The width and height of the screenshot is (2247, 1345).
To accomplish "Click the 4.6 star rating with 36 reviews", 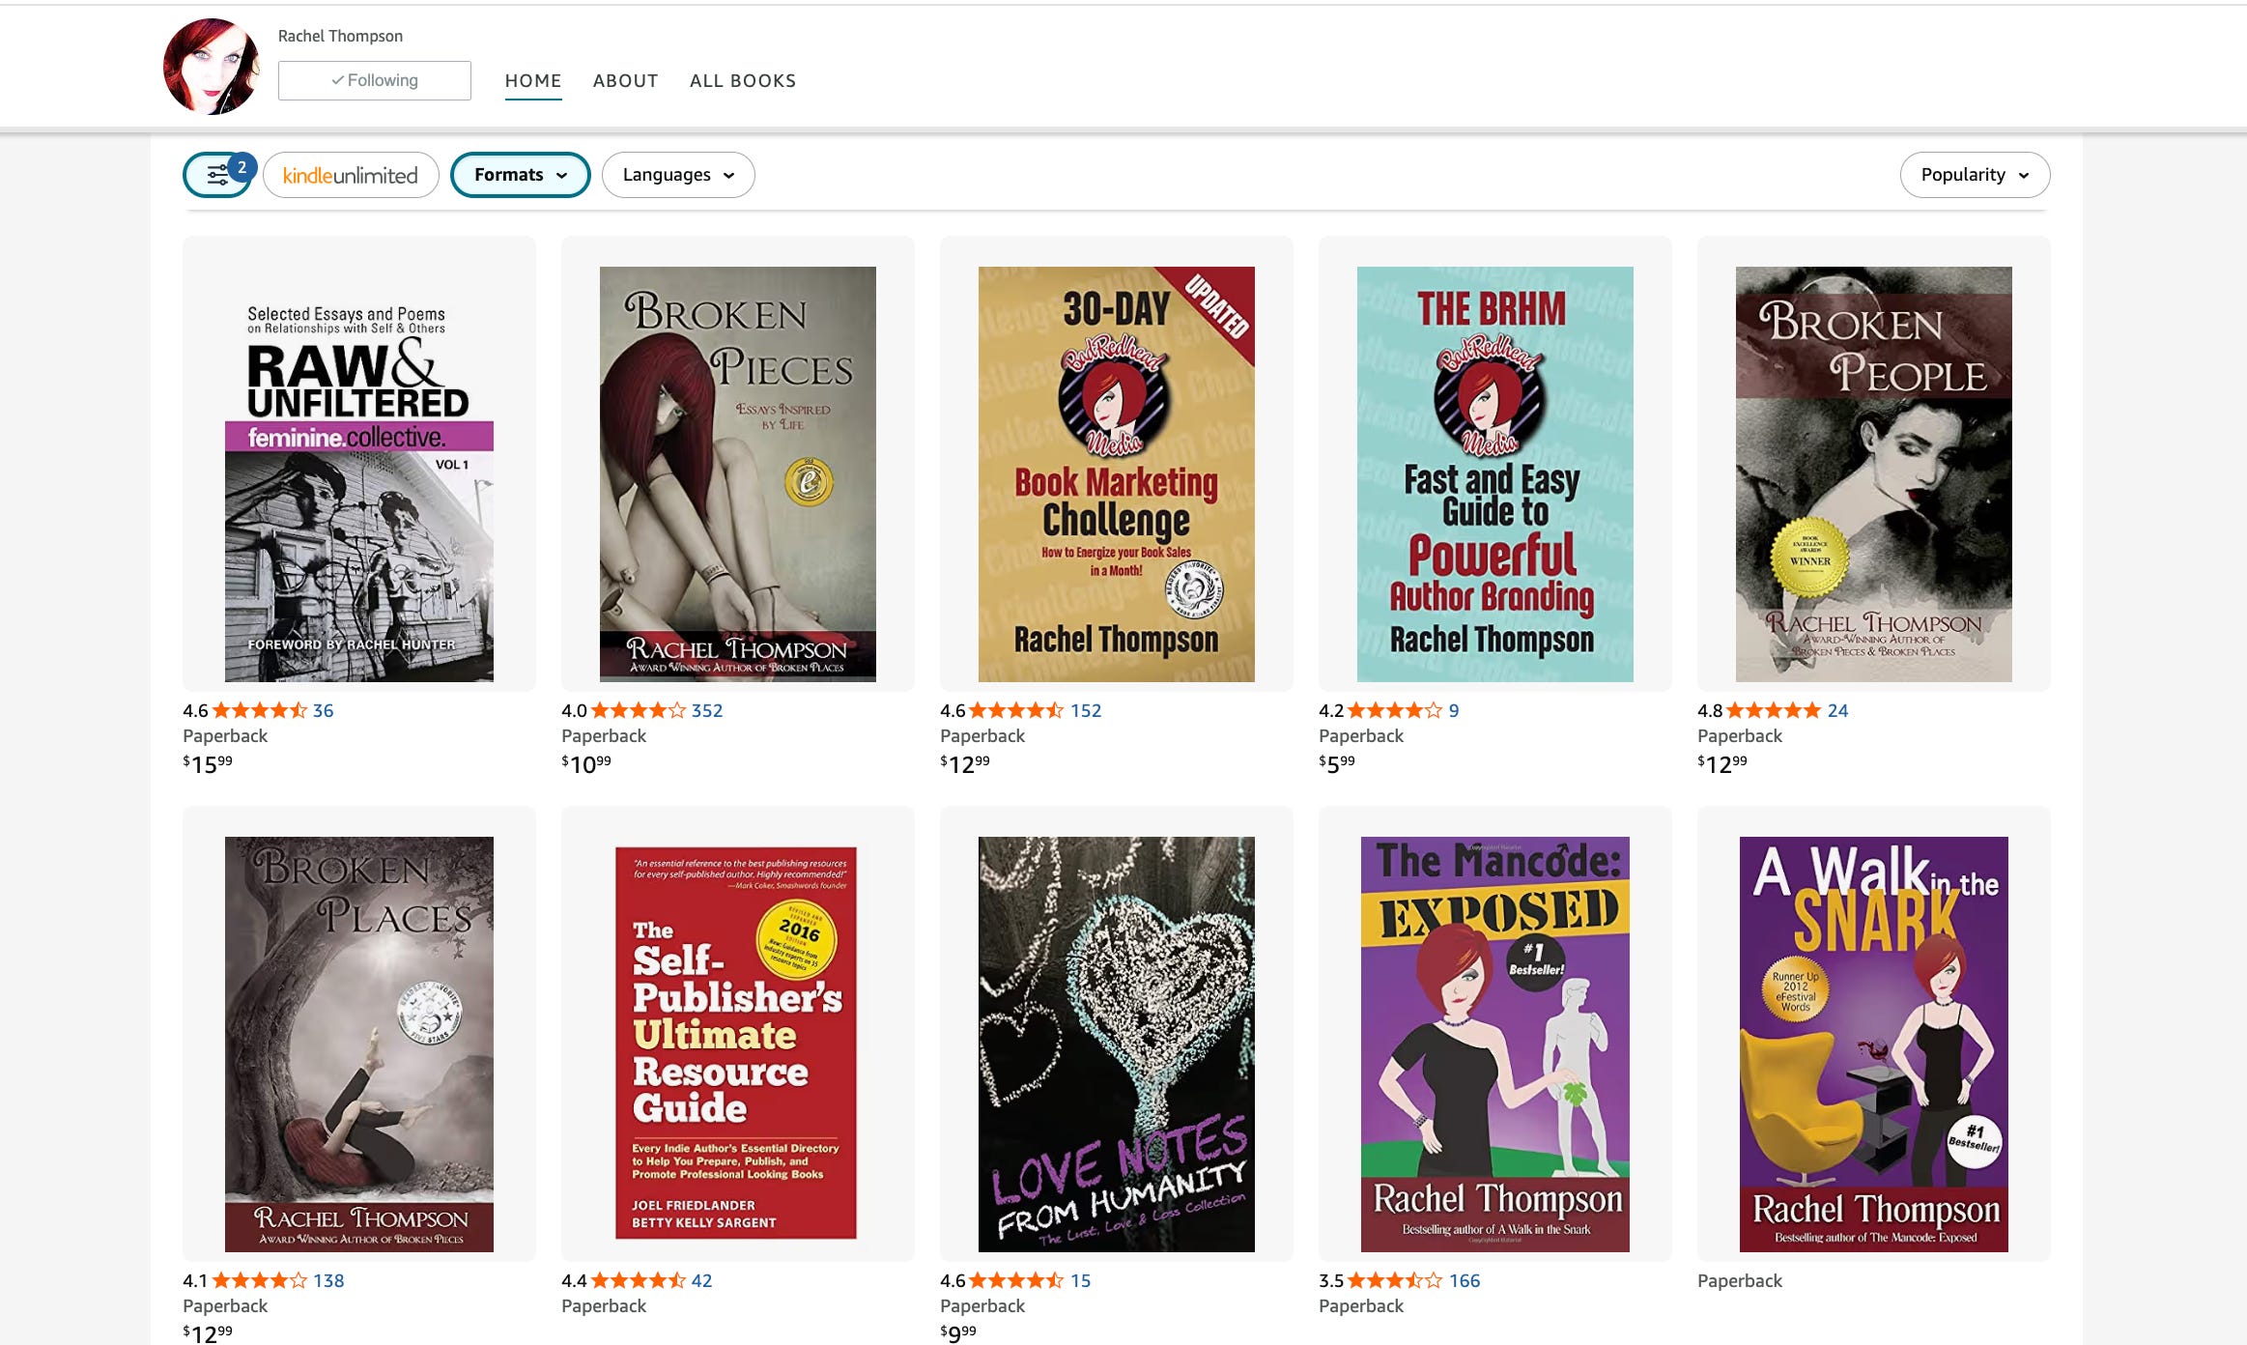I will [x=260, y=710].
